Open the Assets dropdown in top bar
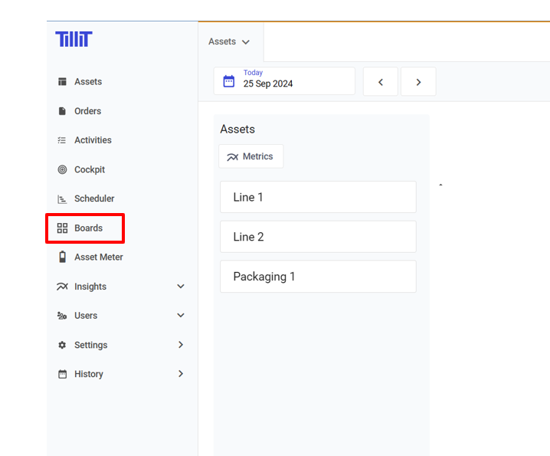This screenshot has height=456, width=550. pos(230,42)
